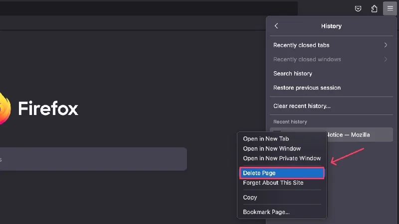The width and height of the screenshot is (399, 224).
Task: Click the Mozilla notice recent history entry
Action: (x=359, y=134)
